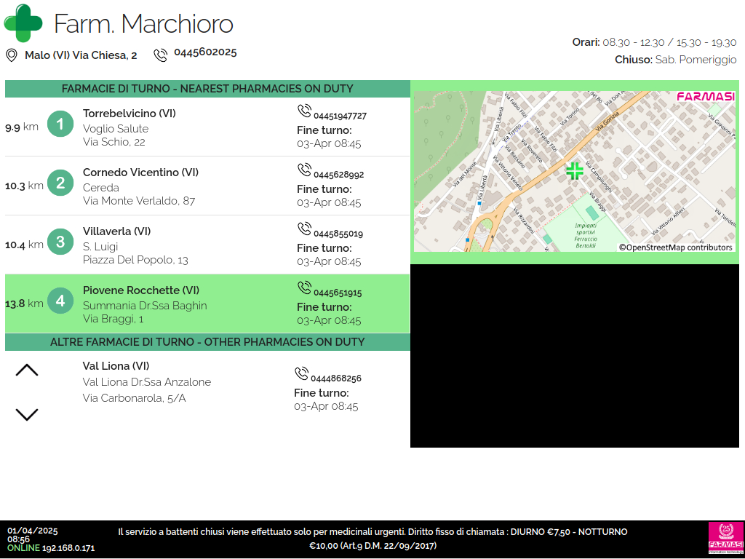Click the phone icon beside 0445602025
Image resolution: width=745 pixels, height=559 pixels.
161,55
